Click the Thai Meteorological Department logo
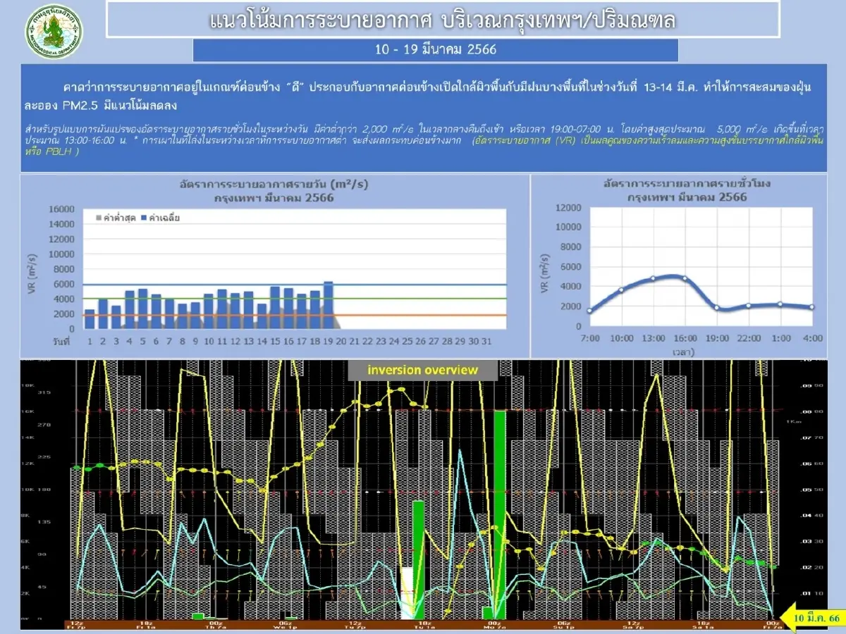The height and width of the screenshot is (634, 846). click(53, 30)
